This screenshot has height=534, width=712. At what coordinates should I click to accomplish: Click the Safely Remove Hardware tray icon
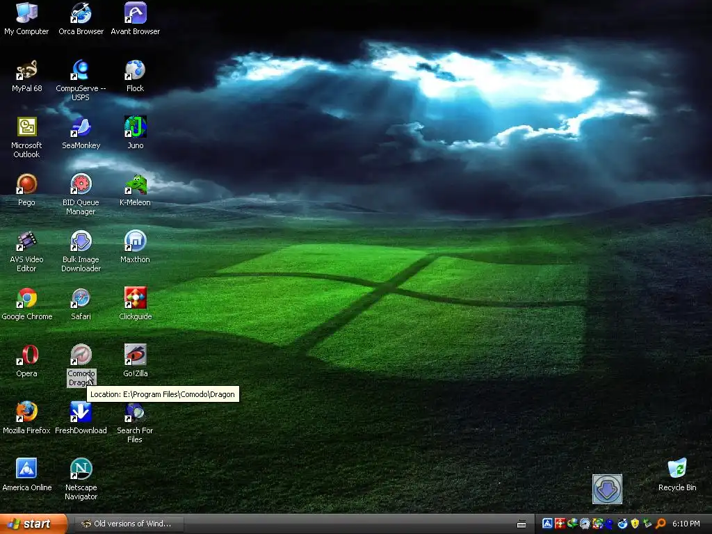pos(647,524)
